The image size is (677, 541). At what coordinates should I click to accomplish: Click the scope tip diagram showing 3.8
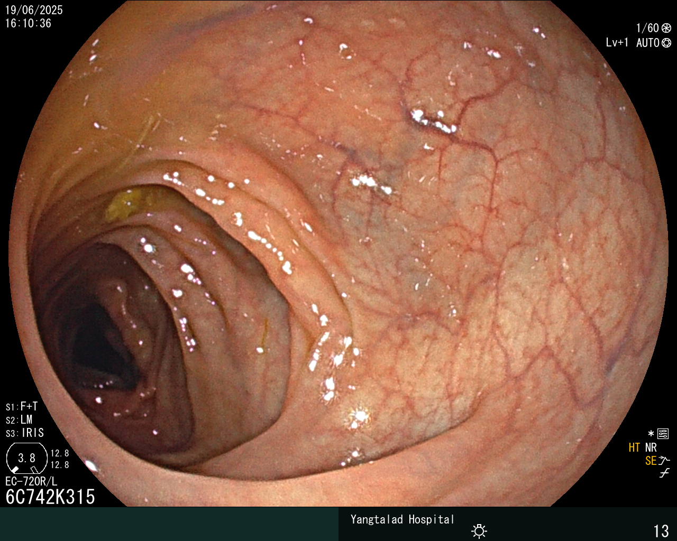click(x=26, y=458)
